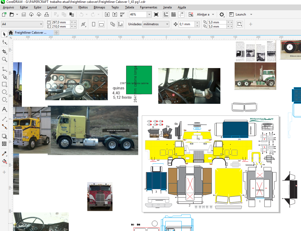This screenshot has width=301, height=231.
Task: Choose the Polygon tool
Action: [4, 100]
